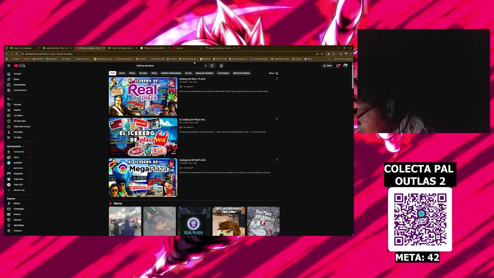
Task: Open options menu for Iceberg de REAL PLAZA
Action: click(277, 79)
